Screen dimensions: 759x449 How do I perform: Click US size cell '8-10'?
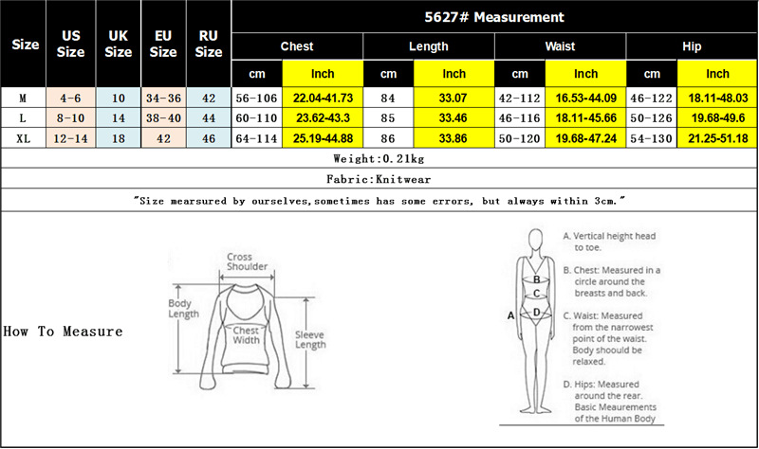(x=70, y=117)
